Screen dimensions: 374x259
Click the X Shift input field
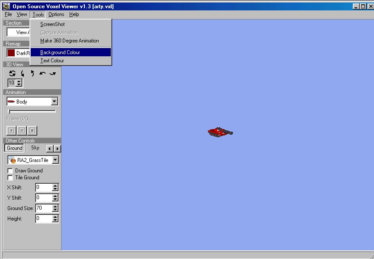44,188
